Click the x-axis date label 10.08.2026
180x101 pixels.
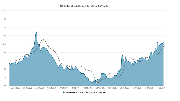point(161,88)
